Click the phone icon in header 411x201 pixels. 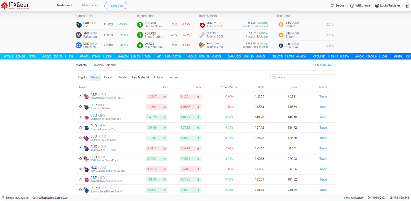(406, 6)
